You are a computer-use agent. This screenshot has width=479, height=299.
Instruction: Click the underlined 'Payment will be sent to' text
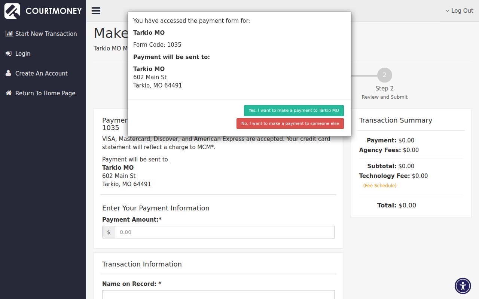[135, 160]
